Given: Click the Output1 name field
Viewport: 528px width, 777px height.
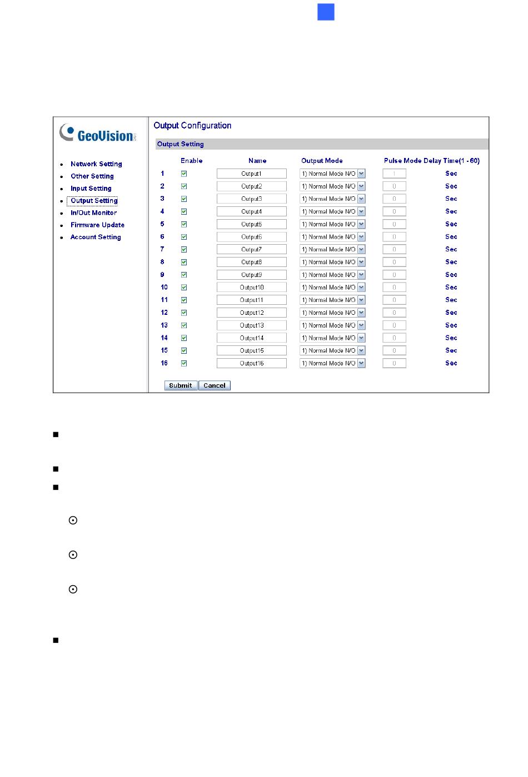Looking at the screenshot, I should (252, 174).
